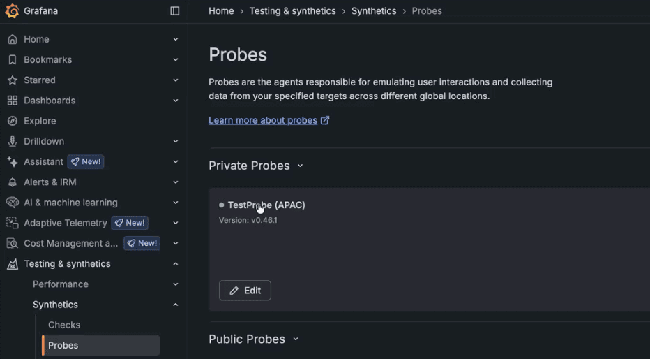Screen dimensions: 650x359
Task: Expand the Starred section chevron
Action: coord(175,80)
